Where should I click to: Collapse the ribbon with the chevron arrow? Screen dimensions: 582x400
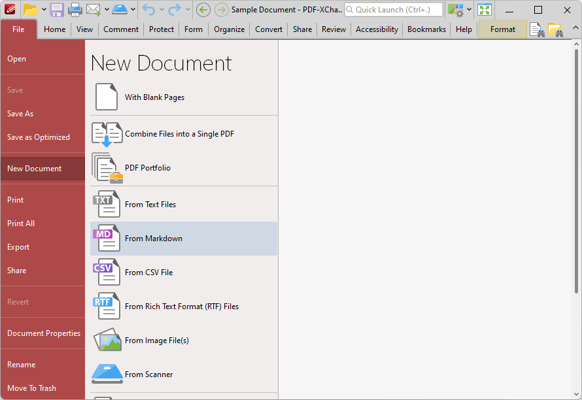[x=575, y=28]
